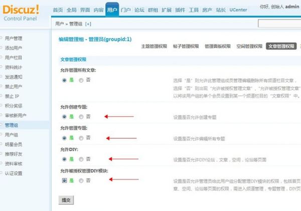Open the 首页 top navigation tab

(58, 10)
